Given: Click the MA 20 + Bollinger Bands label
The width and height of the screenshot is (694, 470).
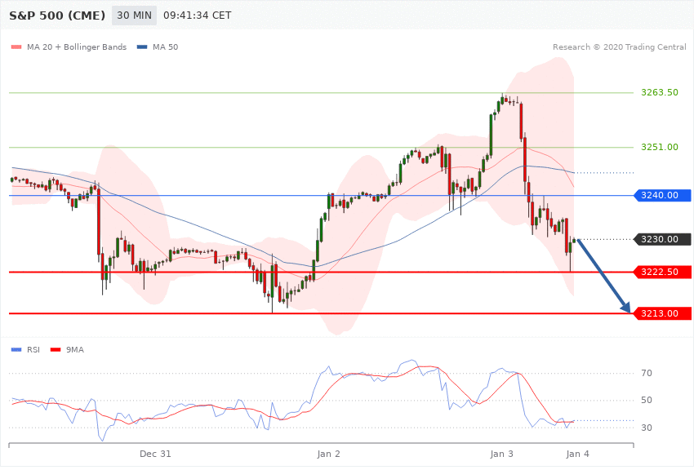Looking at the screenshot, I should pos(77,47).
